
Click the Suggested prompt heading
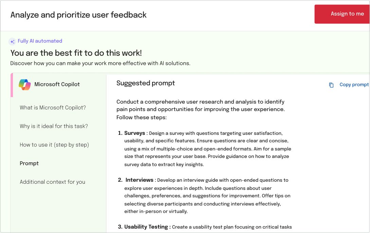coord(146,83)
